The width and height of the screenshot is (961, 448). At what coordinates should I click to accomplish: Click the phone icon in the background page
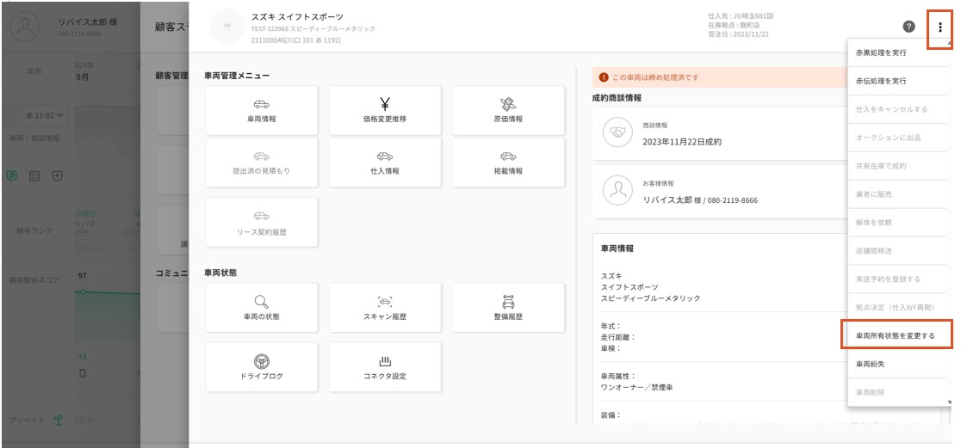tap(83, 372)
